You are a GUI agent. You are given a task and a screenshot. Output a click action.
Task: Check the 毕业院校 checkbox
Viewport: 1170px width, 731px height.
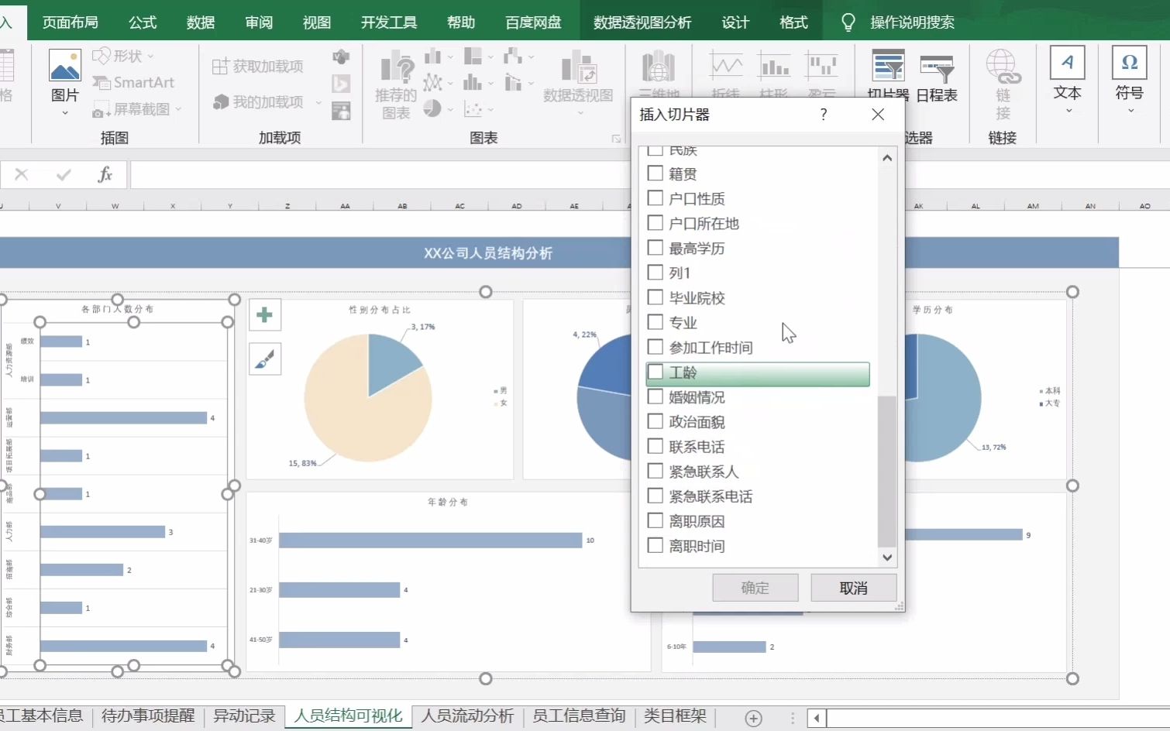click(x=655, y=297)
